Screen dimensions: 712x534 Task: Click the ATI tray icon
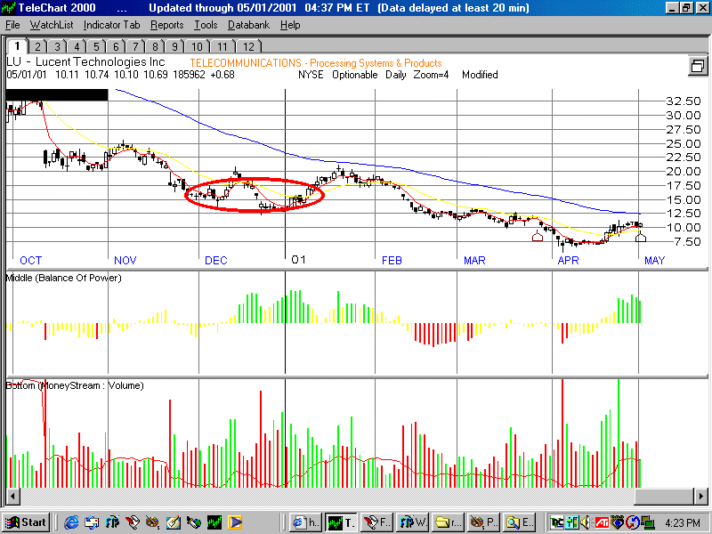click(603, 522)
